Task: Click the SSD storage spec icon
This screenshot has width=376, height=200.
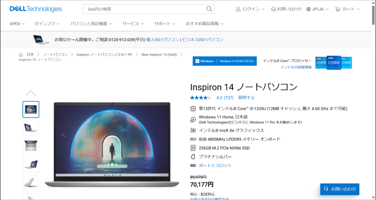Action: tap(193, 148)
